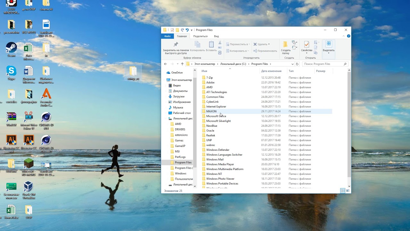
Task: Click Локальный диск (C:) in the address bar
Action: pyautogui.click(x=233, y=64)
